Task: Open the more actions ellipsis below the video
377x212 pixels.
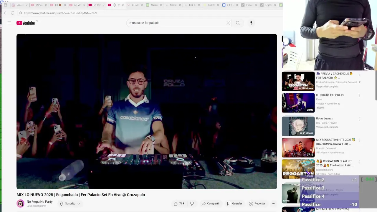Action: pyautogui.click(x=273, y=203)
